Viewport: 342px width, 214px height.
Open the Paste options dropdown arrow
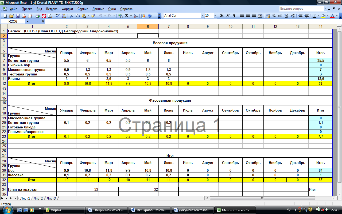point(88,16)
